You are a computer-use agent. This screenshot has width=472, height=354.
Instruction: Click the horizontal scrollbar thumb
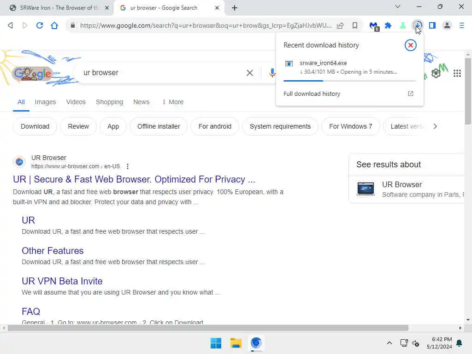coord(208,328)
